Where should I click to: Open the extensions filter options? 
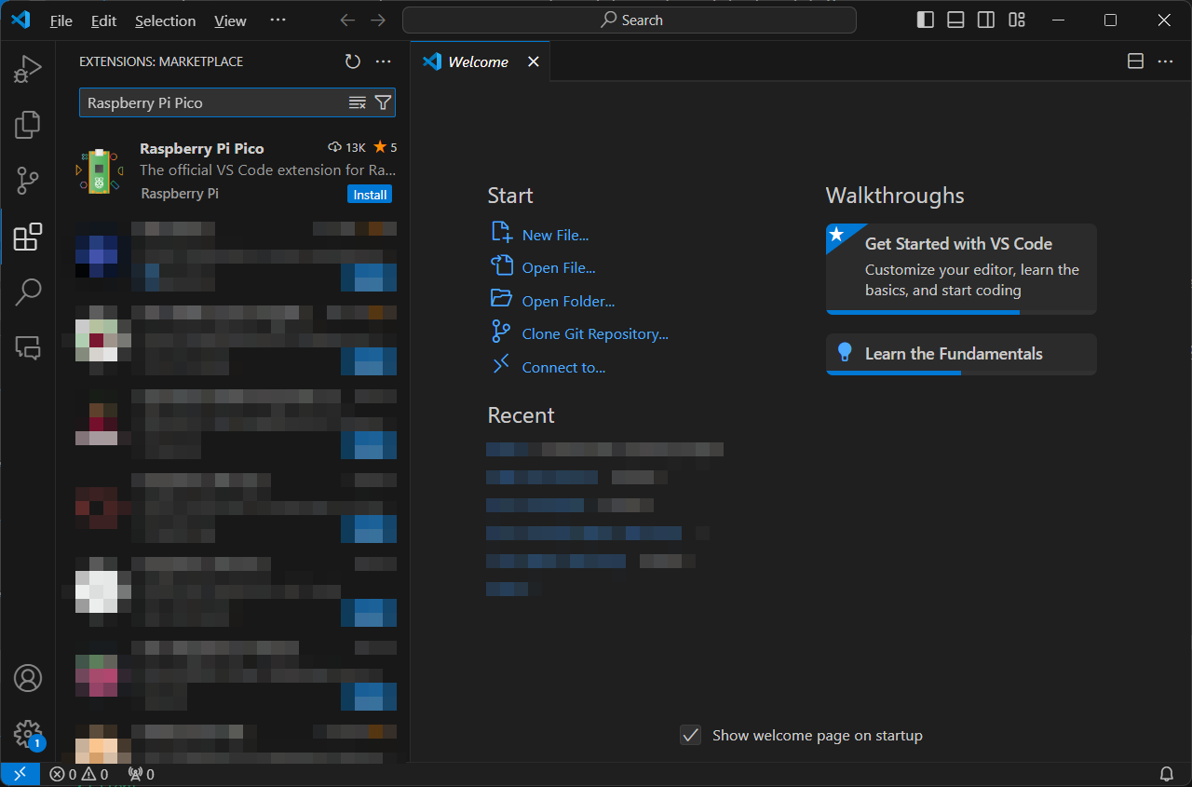click(x=383, y=102)
